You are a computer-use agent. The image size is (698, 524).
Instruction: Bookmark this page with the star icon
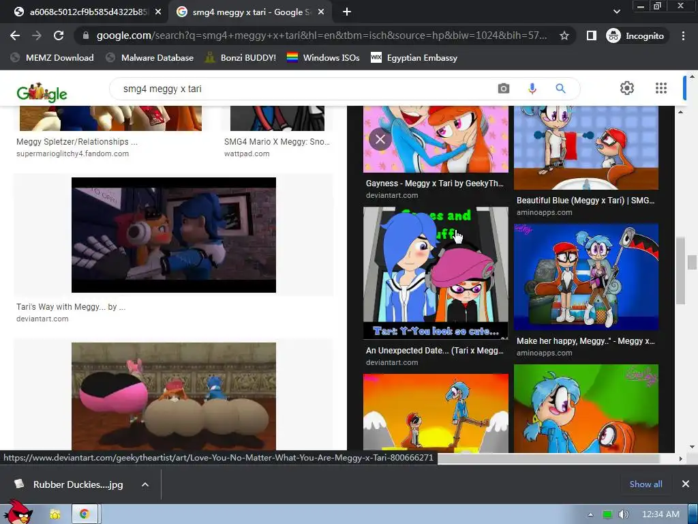point(564,35)
